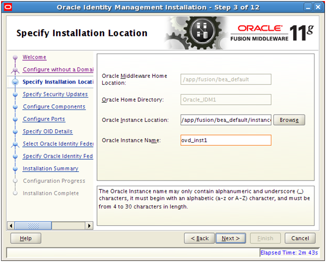Jump to Configure Components step
The image size is (326, 262).
point(54,106)
